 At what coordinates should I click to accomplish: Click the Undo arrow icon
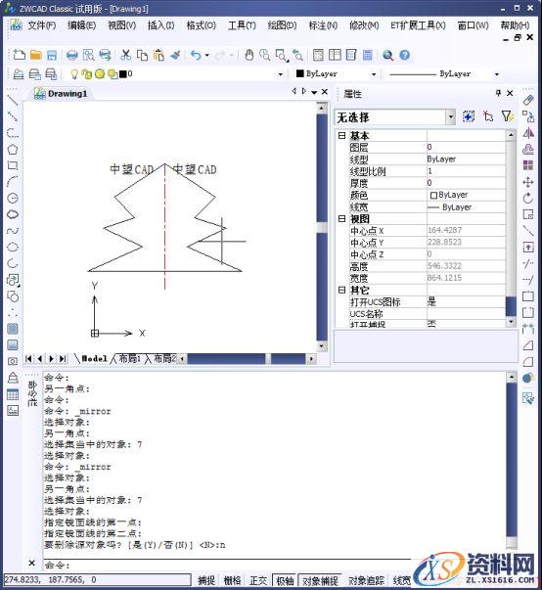tap(196, 56)
